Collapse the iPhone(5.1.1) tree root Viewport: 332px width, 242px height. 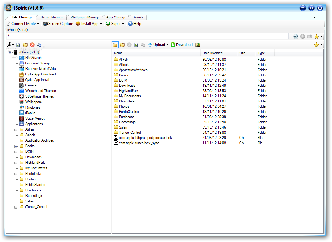(10, 52)
